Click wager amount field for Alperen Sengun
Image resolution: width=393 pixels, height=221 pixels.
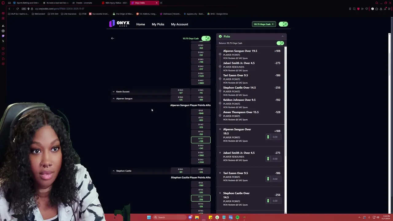pos(275,137)
